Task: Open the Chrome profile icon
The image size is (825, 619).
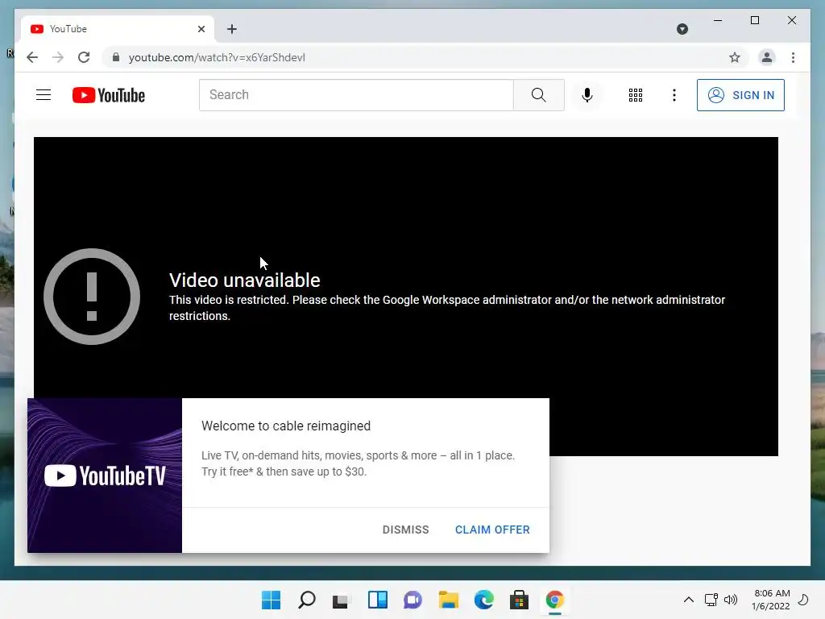Action: (x=767, y=57)
